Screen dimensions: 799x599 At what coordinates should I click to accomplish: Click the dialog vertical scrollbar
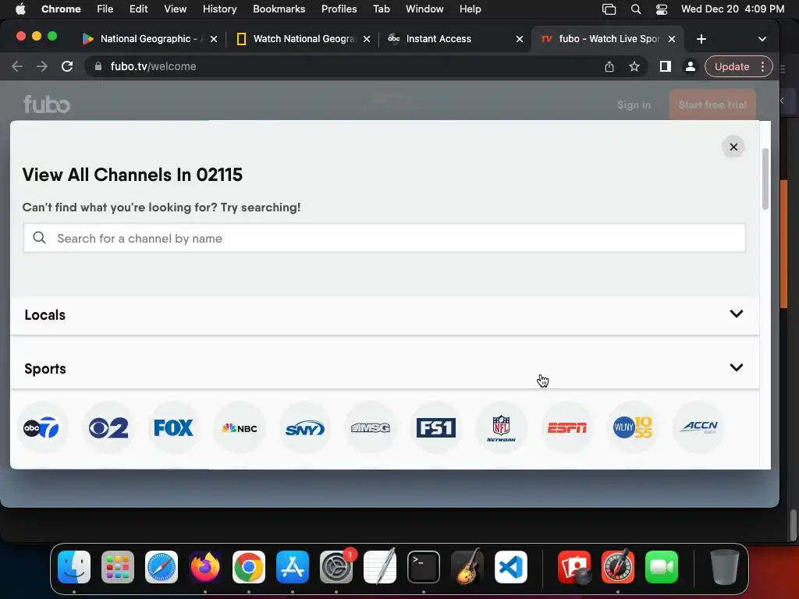point(765,179)
